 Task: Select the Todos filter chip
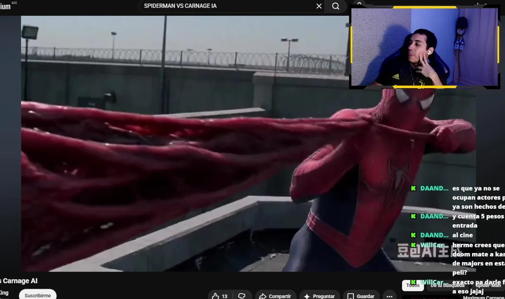tap(413, 285)
